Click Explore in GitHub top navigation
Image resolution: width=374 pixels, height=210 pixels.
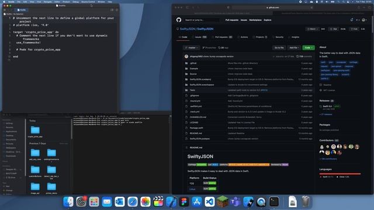tap(268, 20)
